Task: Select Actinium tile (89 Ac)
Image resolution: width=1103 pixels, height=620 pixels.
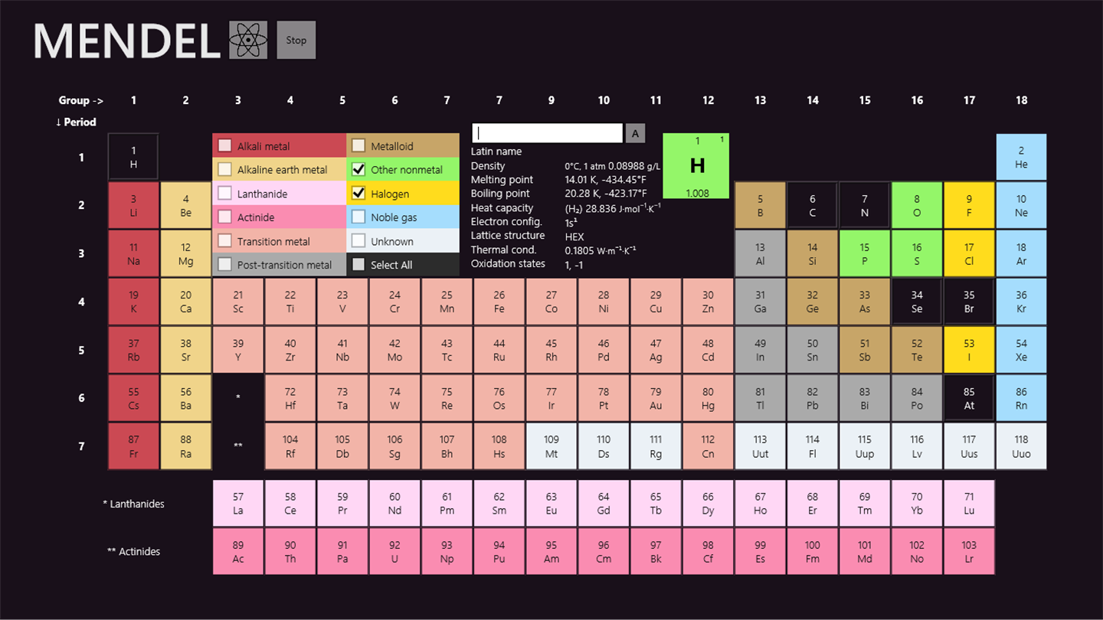Action: tap(238, 551)
